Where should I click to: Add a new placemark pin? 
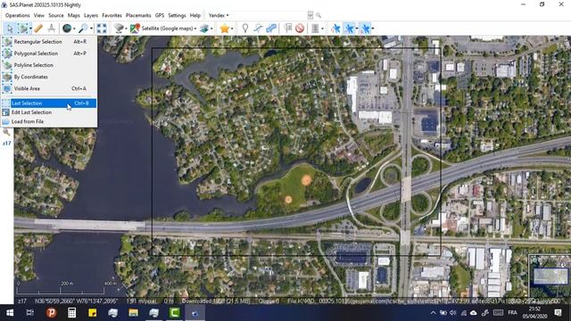(x=245, y=28)
